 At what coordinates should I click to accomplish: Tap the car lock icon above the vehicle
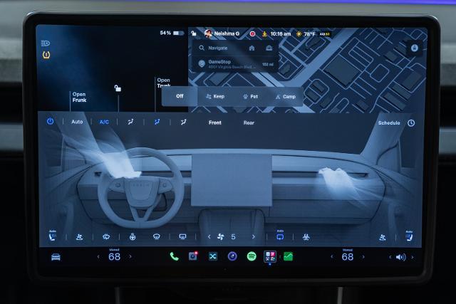(x=118, y=88)
